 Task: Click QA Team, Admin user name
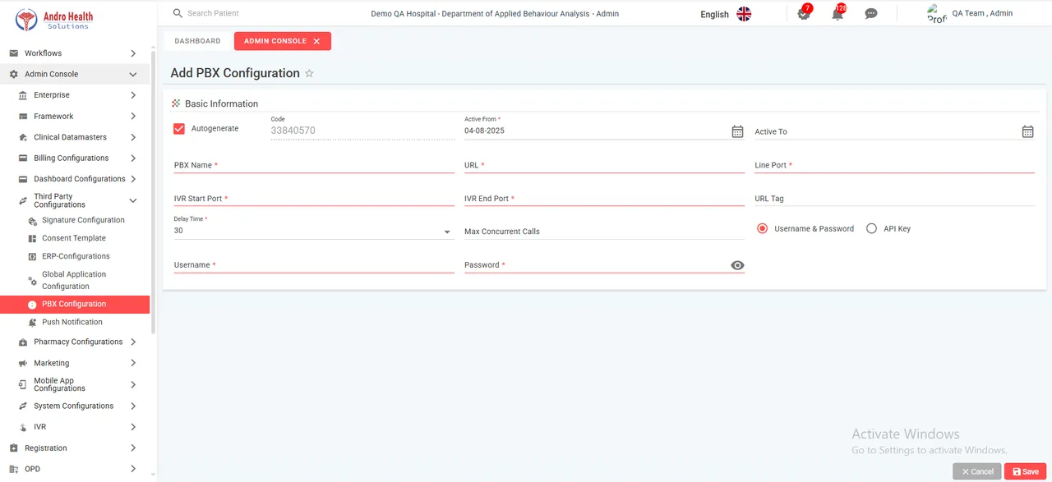[982, 13]
